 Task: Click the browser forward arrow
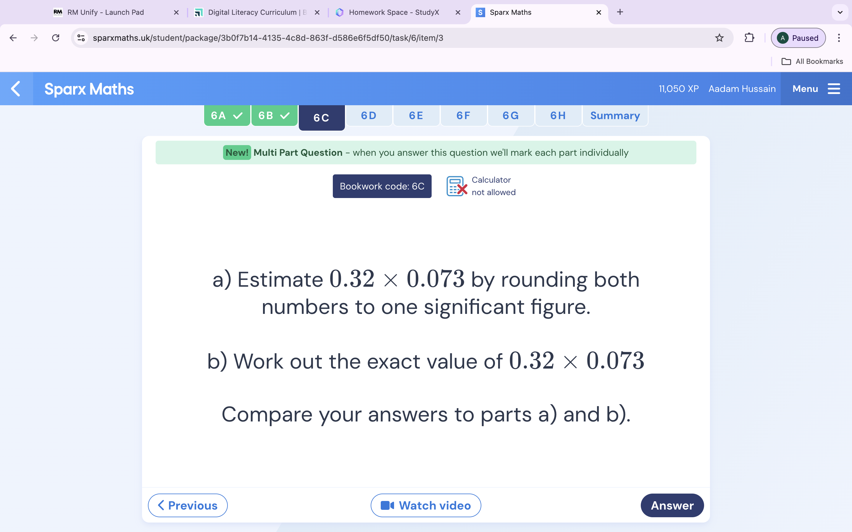coord(34,38)
